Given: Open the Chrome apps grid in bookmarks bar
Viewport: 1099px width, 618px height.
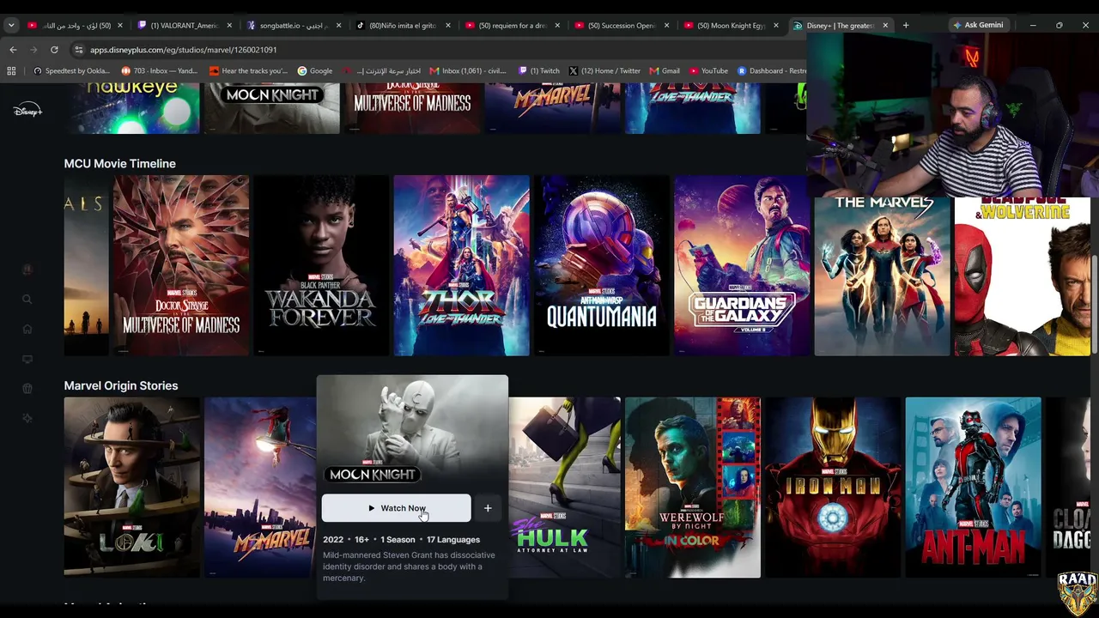Looking at the screenshot, I should 11,71.
